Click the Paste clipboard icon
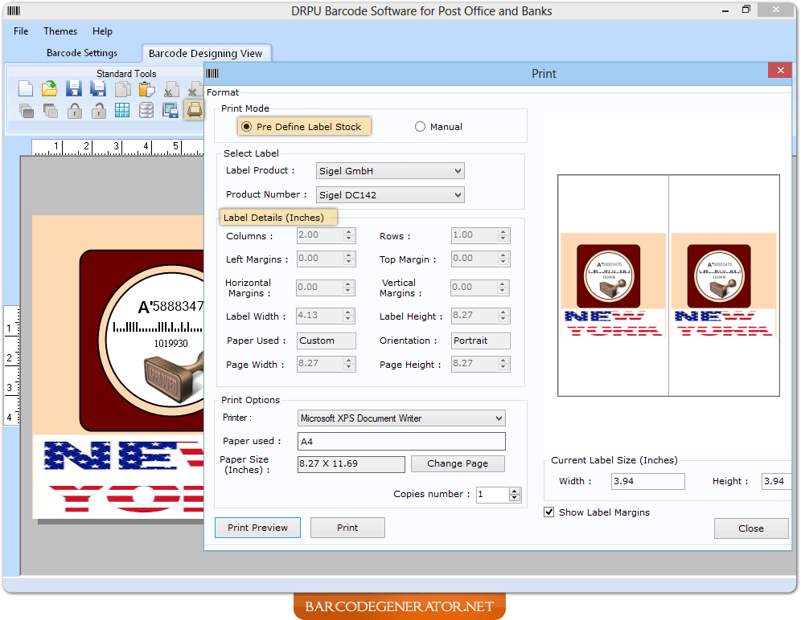The width and height of the screenshot is (801, 620). (145, 89)
